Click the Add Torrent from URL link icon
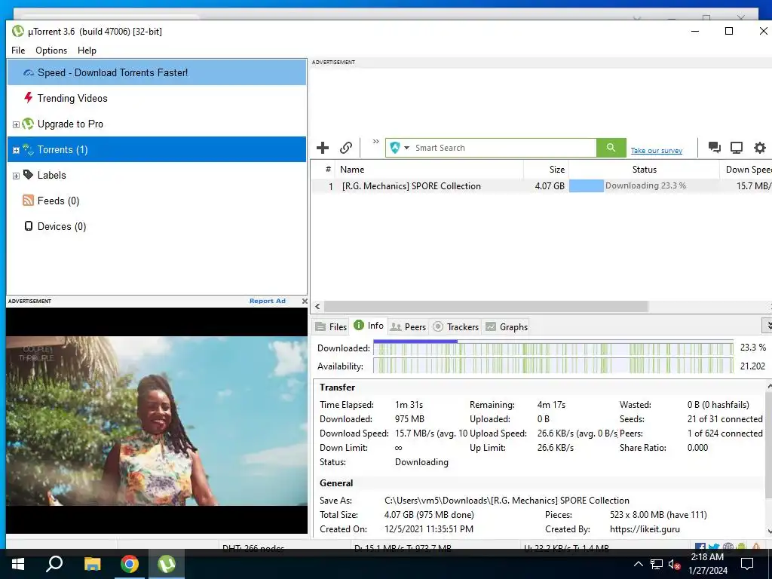Image resolution: width=772 pixels, height=579 pixels. (346, 148)
